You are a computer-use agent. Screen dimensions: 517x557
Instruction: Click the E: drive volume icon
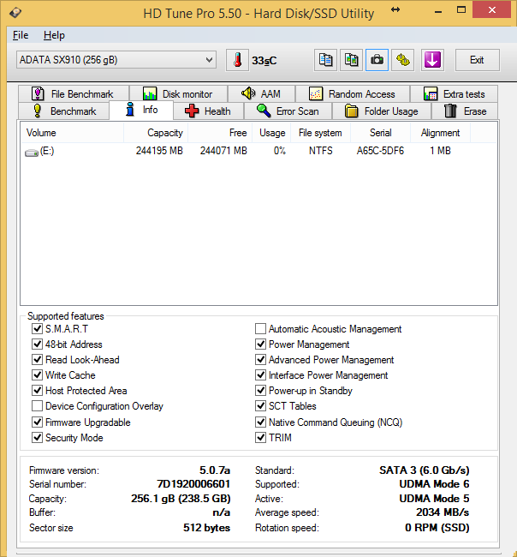(32, 153)
